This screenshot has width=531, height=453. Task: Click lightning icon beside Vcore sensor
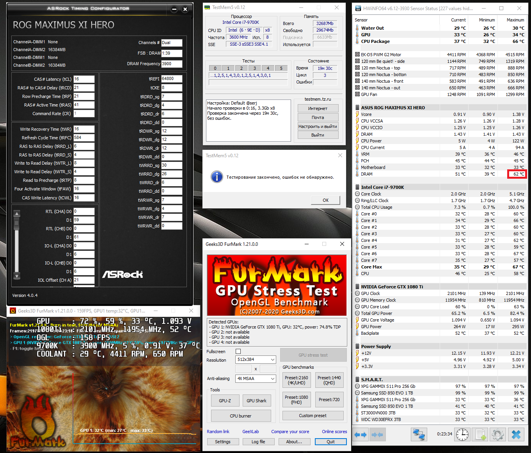pyautogui.click(x=357, y=114)
